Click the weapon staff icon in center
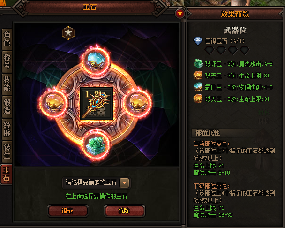Image resolution: width=285 pixels, height=228 pixels. pyautogui.click(x=97, y=104)
